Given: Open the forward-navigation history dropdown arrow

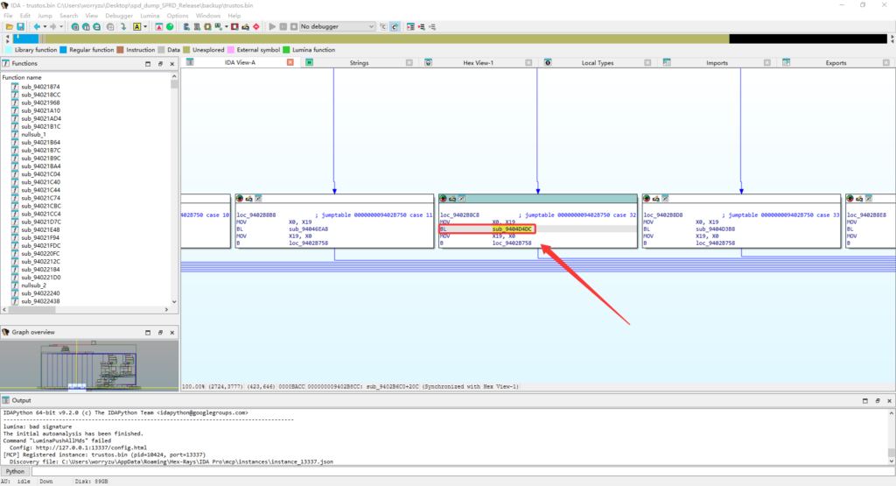Looking at the screenshot, I should [x=60, y=27].
